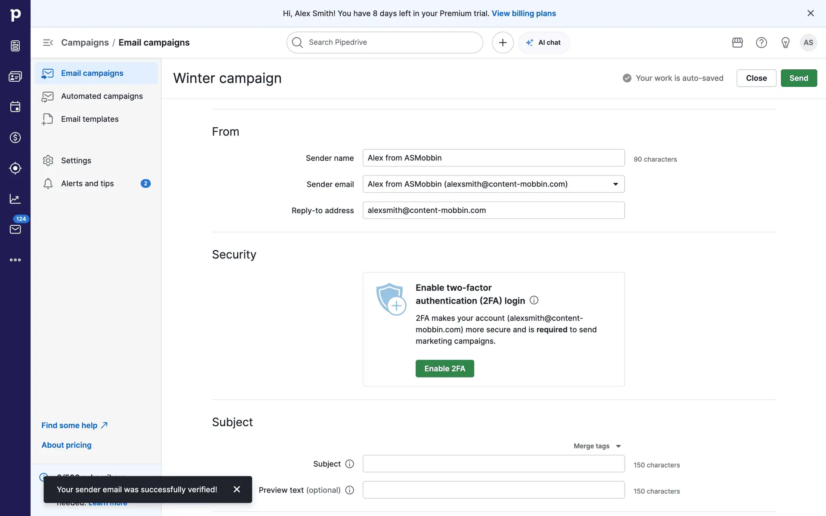Open Contacts from the left navigation bar
The image size is (826, 516).
(x=15, y=77)
